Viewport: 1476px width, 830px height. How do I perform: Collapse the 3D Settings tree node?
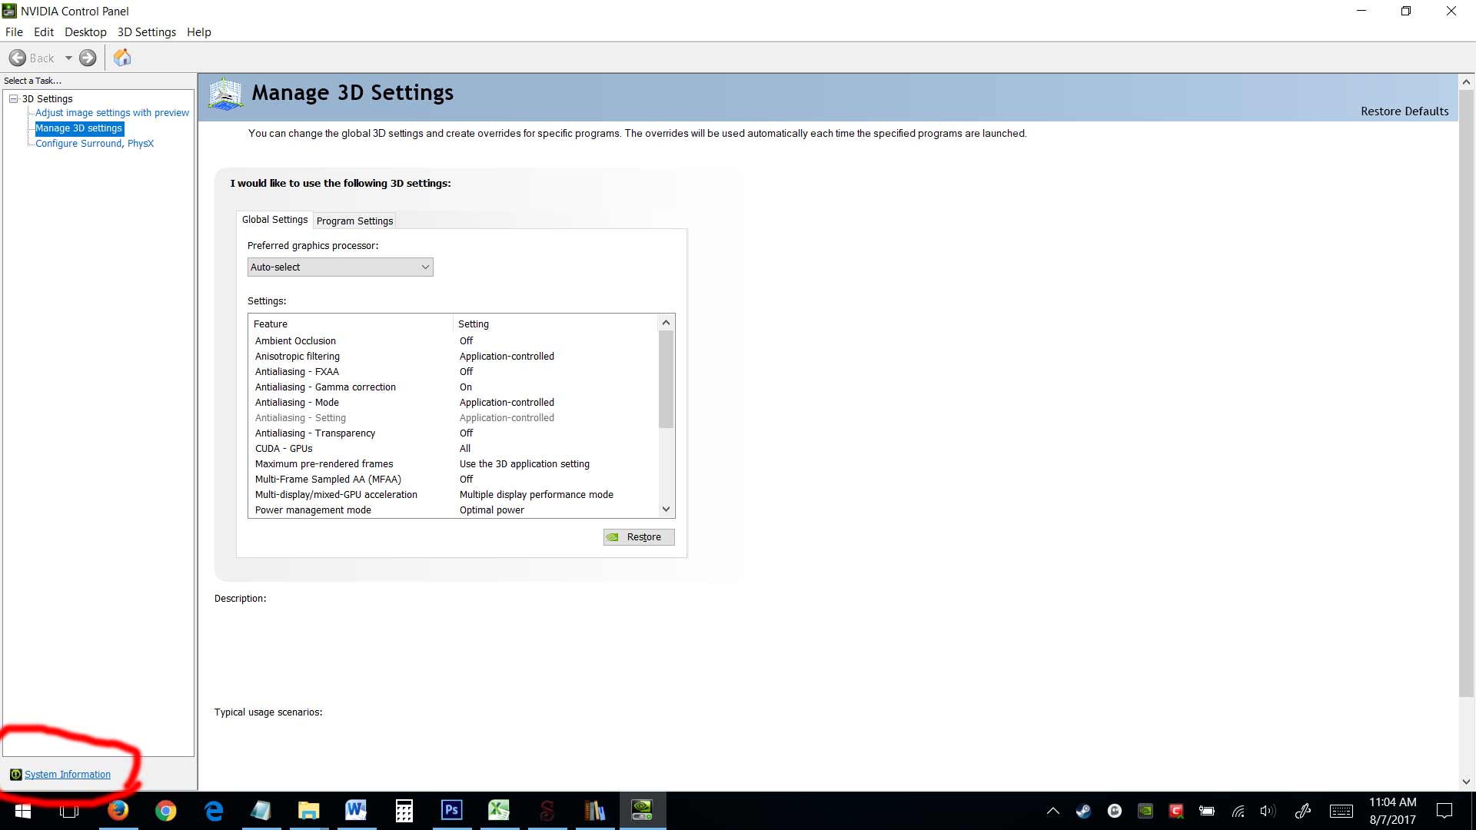click(x=14, y=98)
